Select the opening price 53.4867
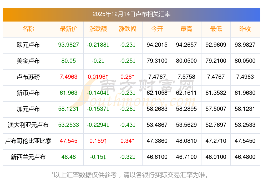The image size is (263, 183). tap(157, 125)
